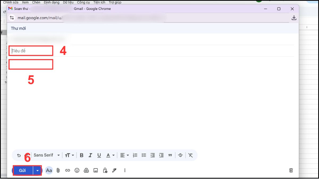Image resolution: width=319 pixels, height=179 pixels.
Task: Toggle bold formatting
Action: (x=81, y=155)
